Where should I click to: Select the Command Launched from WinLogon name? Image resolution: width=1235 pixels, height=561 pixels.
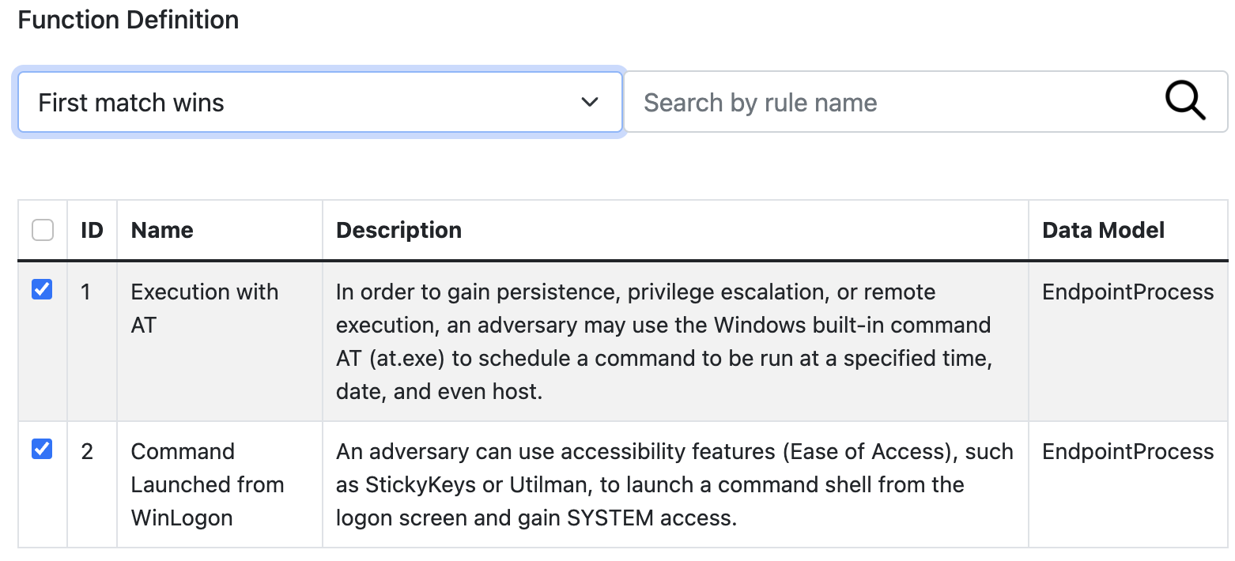click(207, 484)
